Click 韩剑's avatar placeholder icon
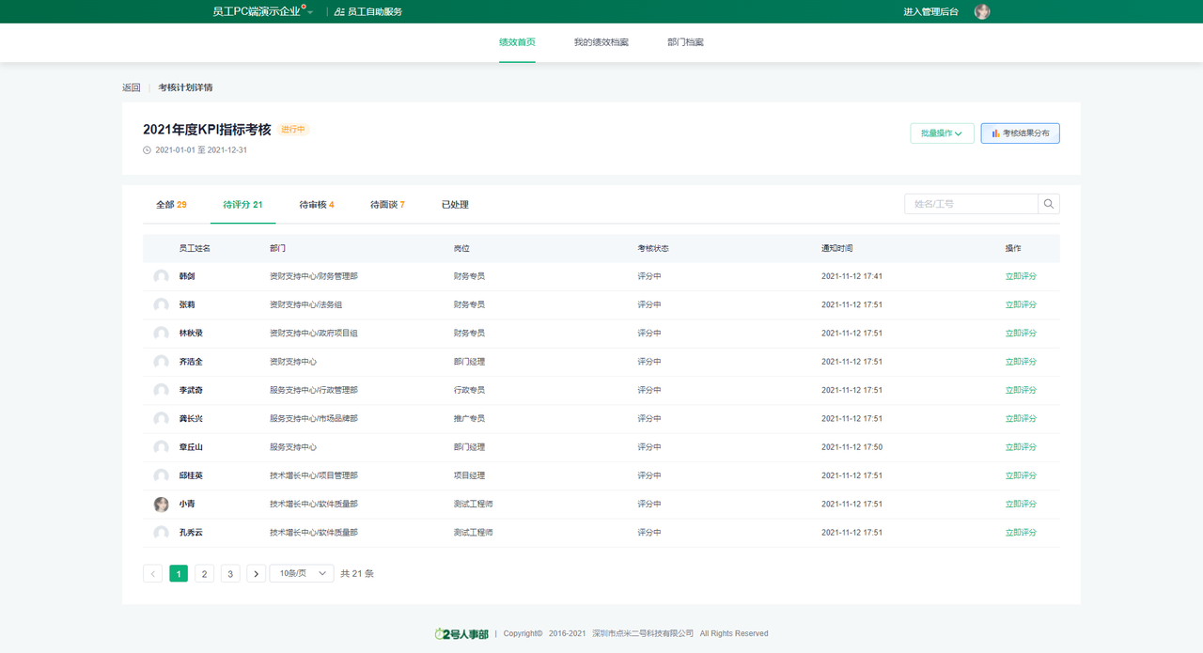 tap(162, 277)
